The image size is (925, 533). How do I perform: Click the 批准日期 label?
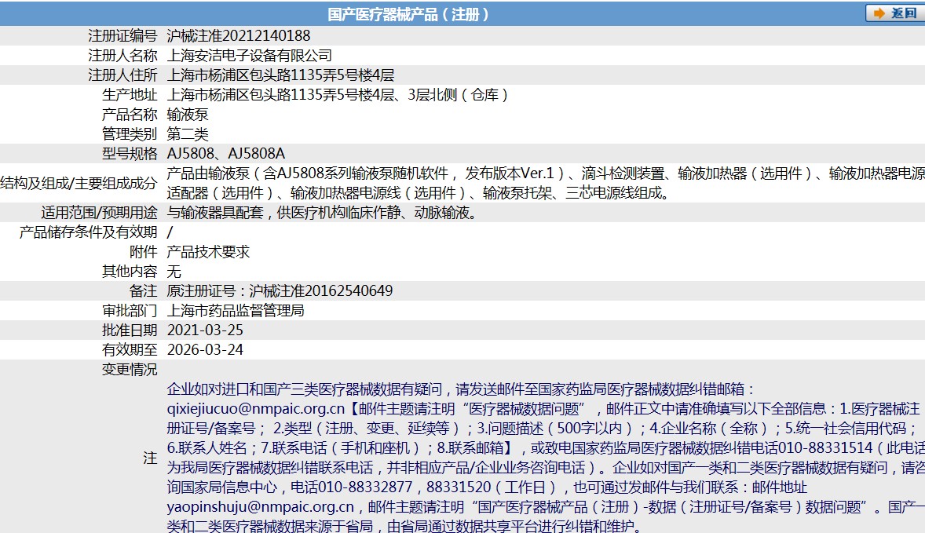130,330
